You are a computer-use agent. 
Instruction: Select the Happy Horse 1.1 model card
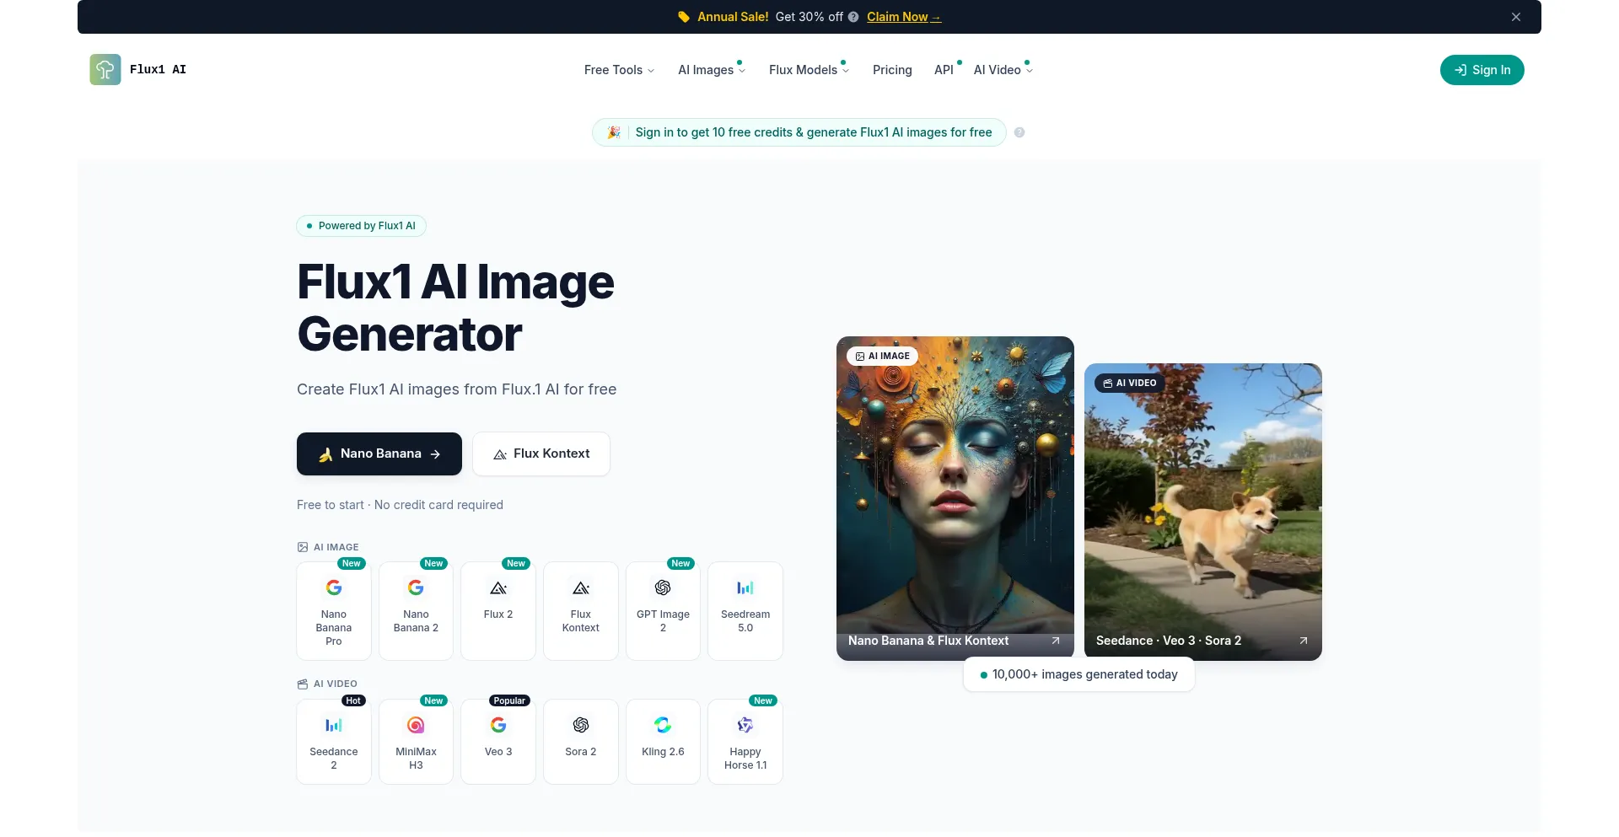(745, 742)
